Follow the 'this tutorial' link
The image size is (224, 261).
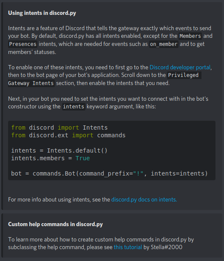coord(128,247)
